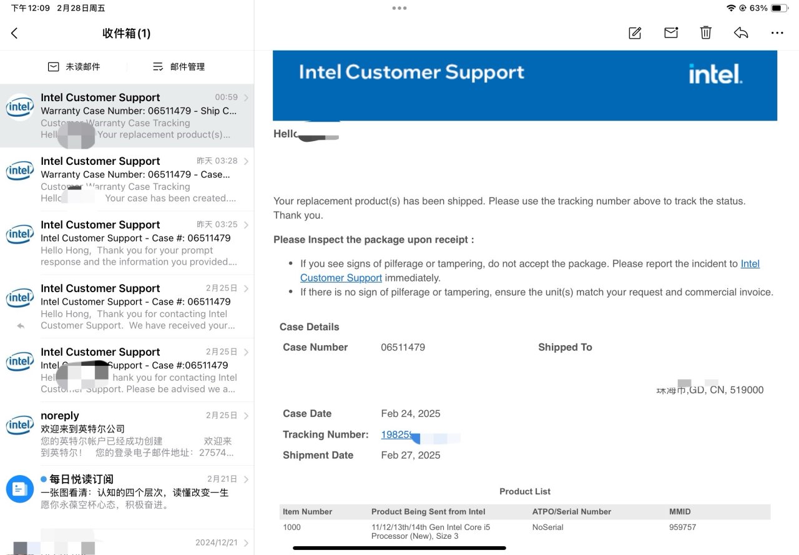This screenshot has width=799, height=555.
Task: Tap the Intel logo in blue banner
Action: click(x=715, y=74)
